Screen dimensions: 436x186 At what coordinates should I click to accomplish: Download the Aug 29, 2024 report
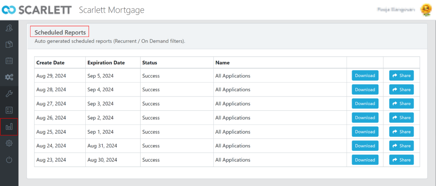coord(365,76)
